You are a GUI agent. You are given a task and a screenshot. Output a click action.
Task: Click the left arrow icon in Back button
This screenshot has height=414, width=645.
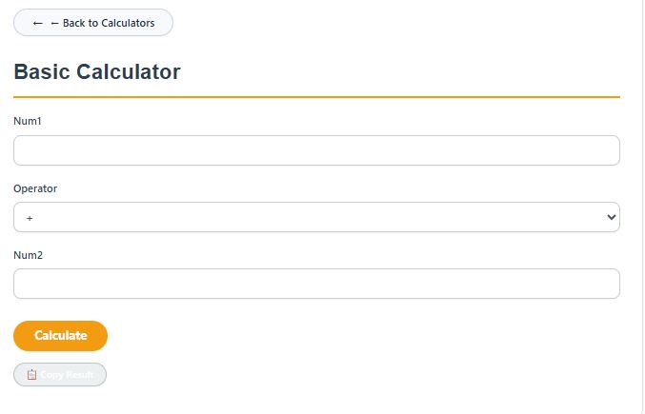tap(37, 23)
